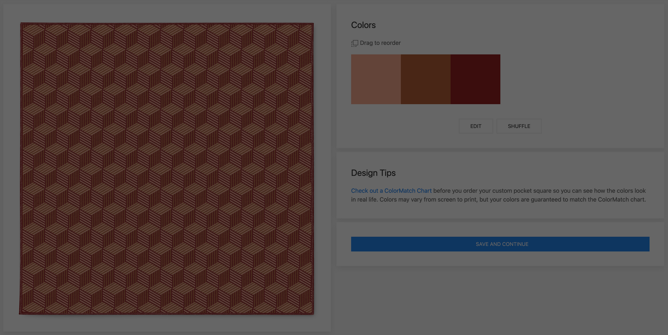
Task: Click the Design Tips heading
Action: pos(373,173)
